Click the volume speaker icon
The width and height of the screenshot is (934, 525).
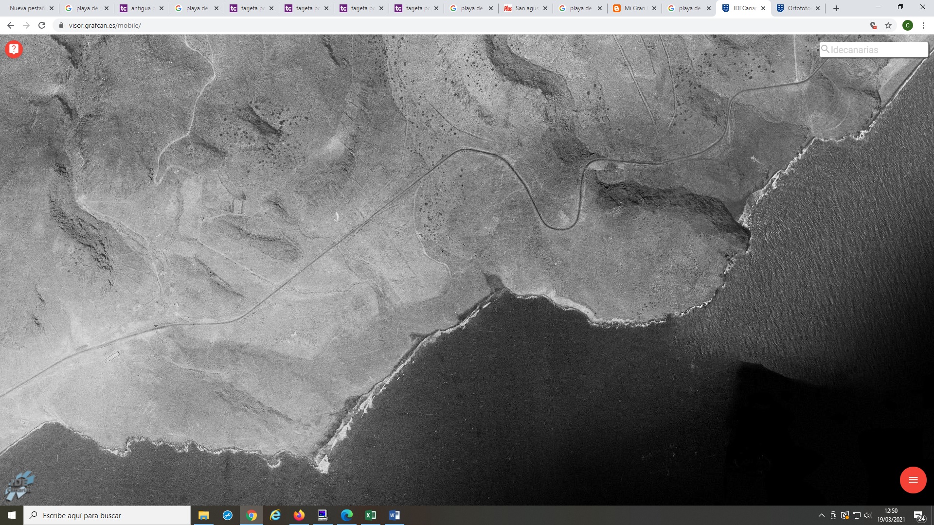click(x=868, y=515)
